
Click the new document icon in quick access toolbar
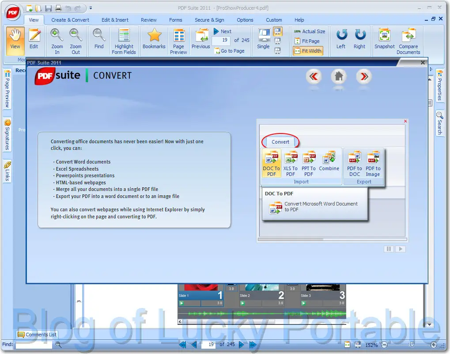coord(29,8)
